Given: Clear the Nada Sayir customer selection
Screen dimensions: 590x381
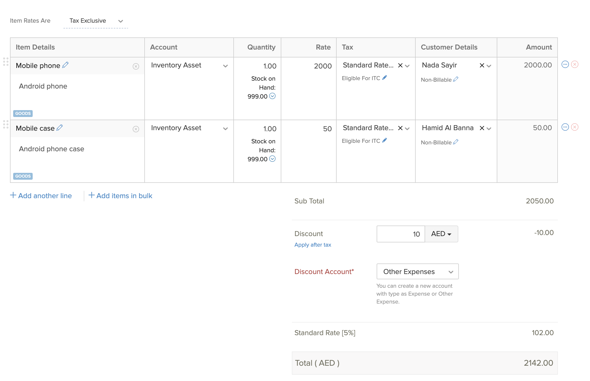Looking at the screenshot, I should 482,65.
